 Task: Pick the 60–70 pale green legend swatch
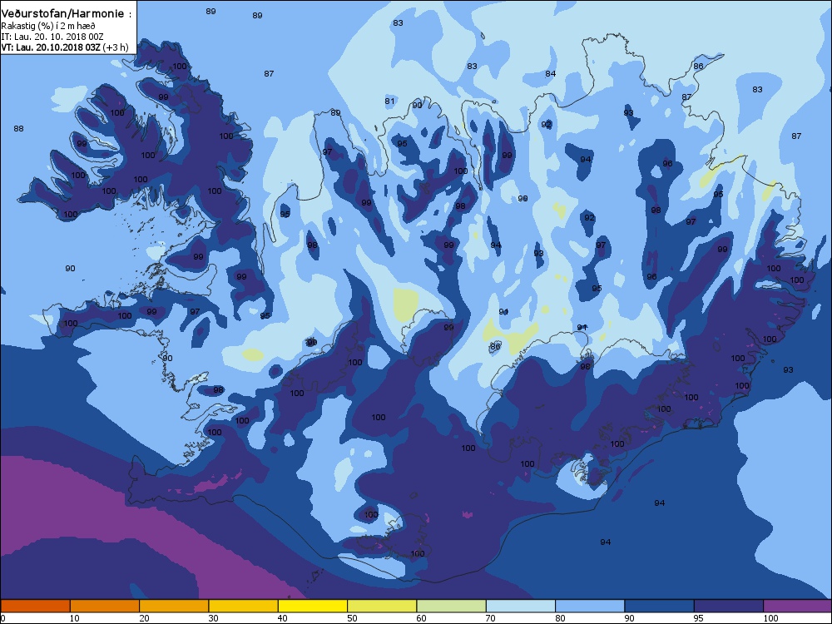pyautogui.click(x=452, y=606)
